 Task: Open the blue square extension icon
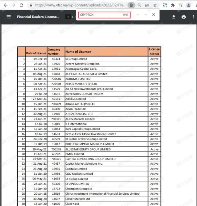165,5
